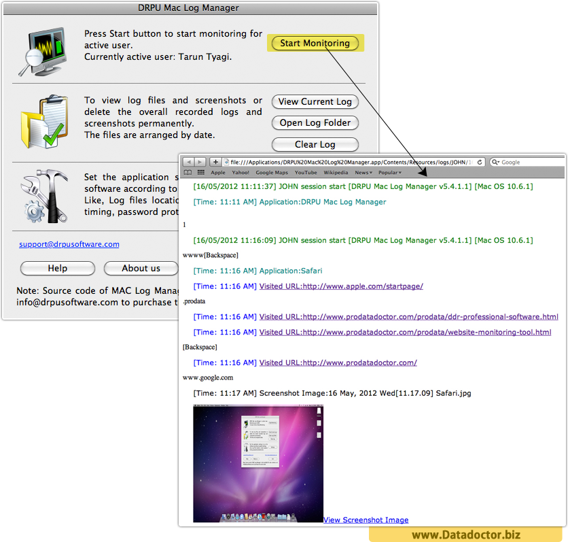Click the Google search field
This screenshot has height=542, width=568.
pos(529,162)
